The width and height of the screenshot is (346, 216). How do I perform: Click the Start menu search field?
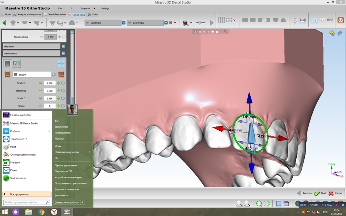click(x=26, y=202)
